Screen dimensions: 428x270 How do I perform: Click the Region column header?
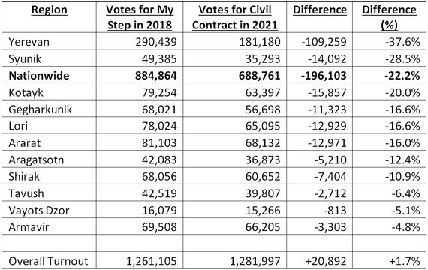click(49, 10)
